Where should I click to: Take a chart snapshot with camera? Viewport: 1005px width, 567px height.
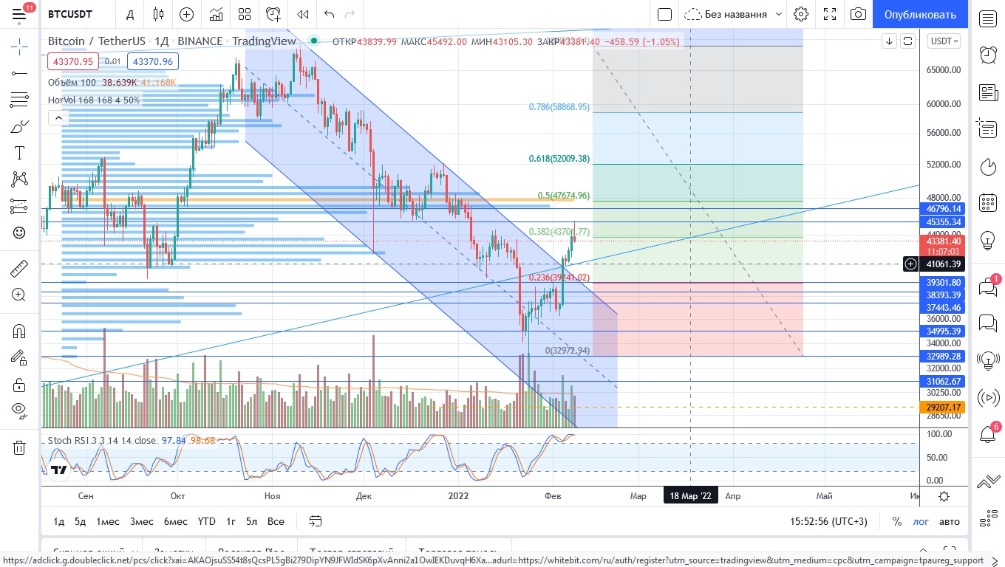(x=858, y=14)
